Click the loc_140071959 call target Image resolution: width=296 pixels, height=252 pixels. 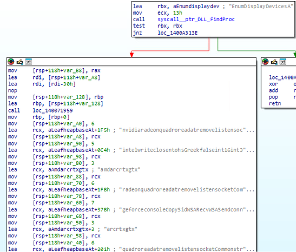52,110
